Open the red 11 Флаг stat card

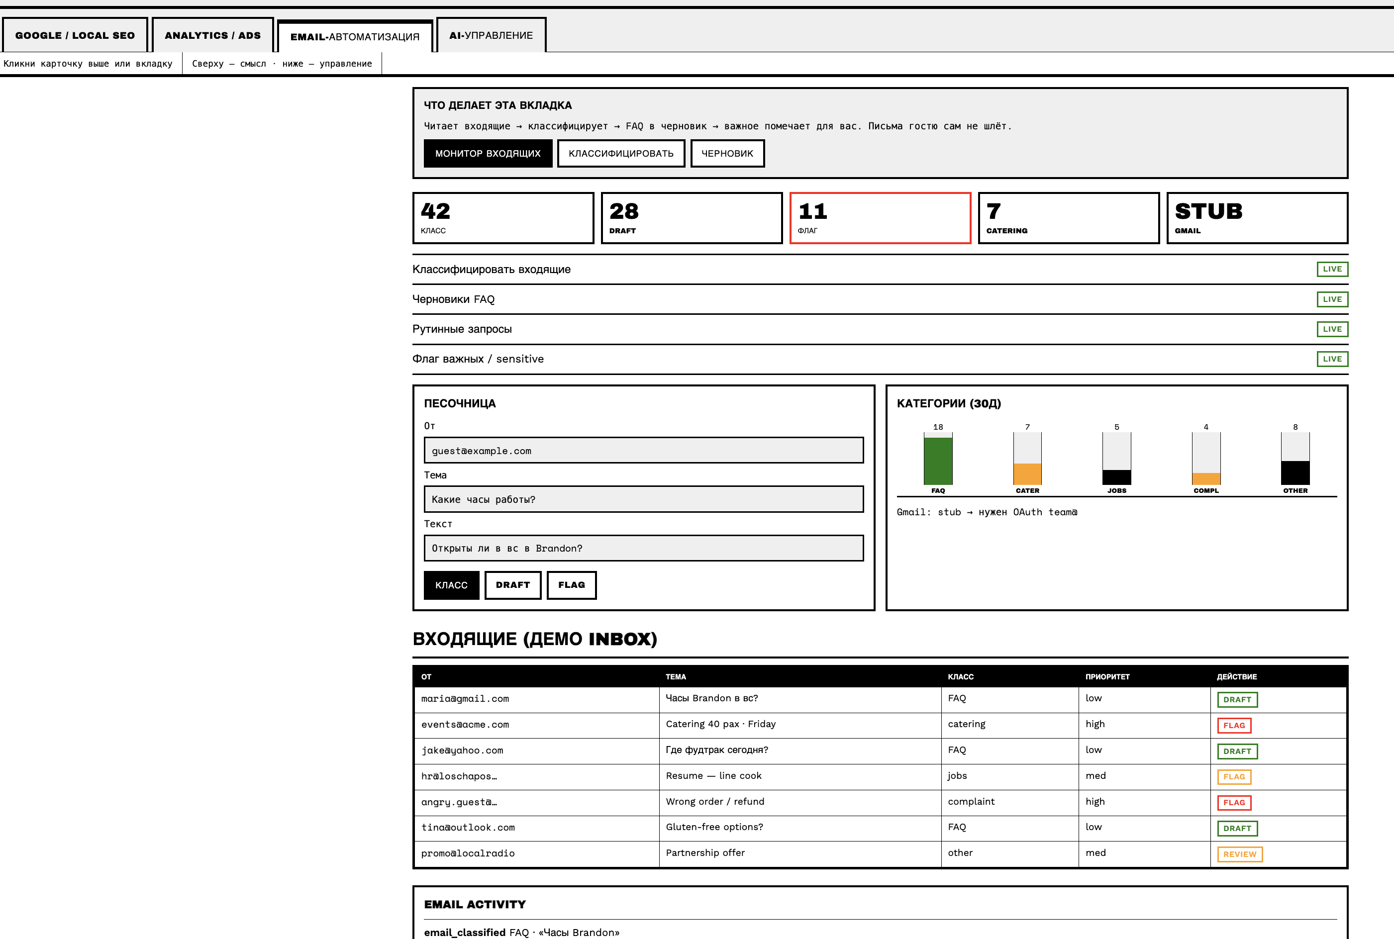pyautogui.click(x=880, y=218)
